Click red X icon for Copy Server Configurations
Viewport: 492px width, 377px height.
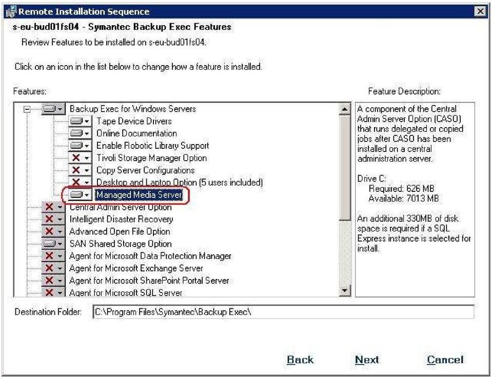click(x=76, y=170)
